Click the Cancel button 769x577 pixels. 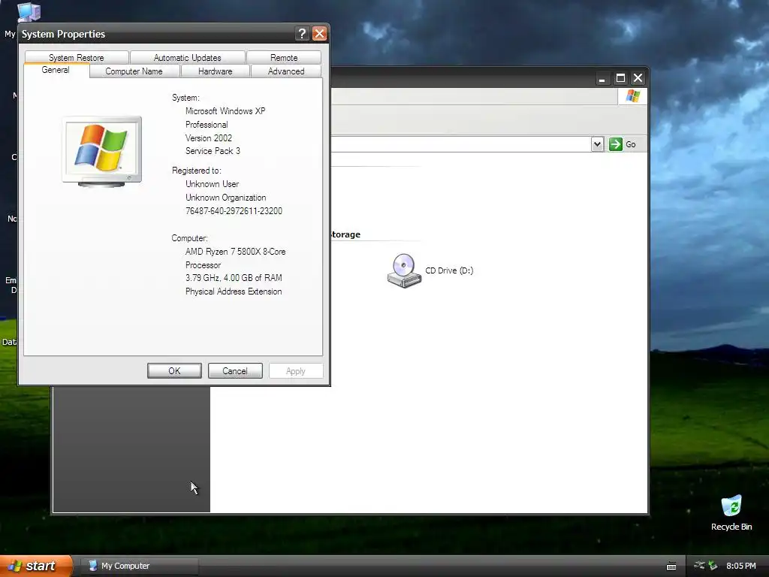(x=235, y=371)
